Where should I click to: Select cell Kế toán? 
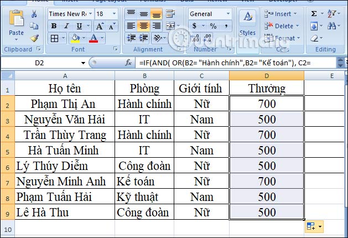click(x=144, y=181)
